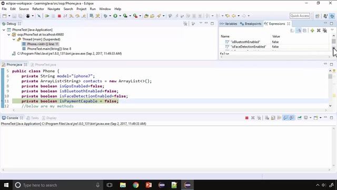
Task: Switch to the Display tab
Action: coord(49,118)
